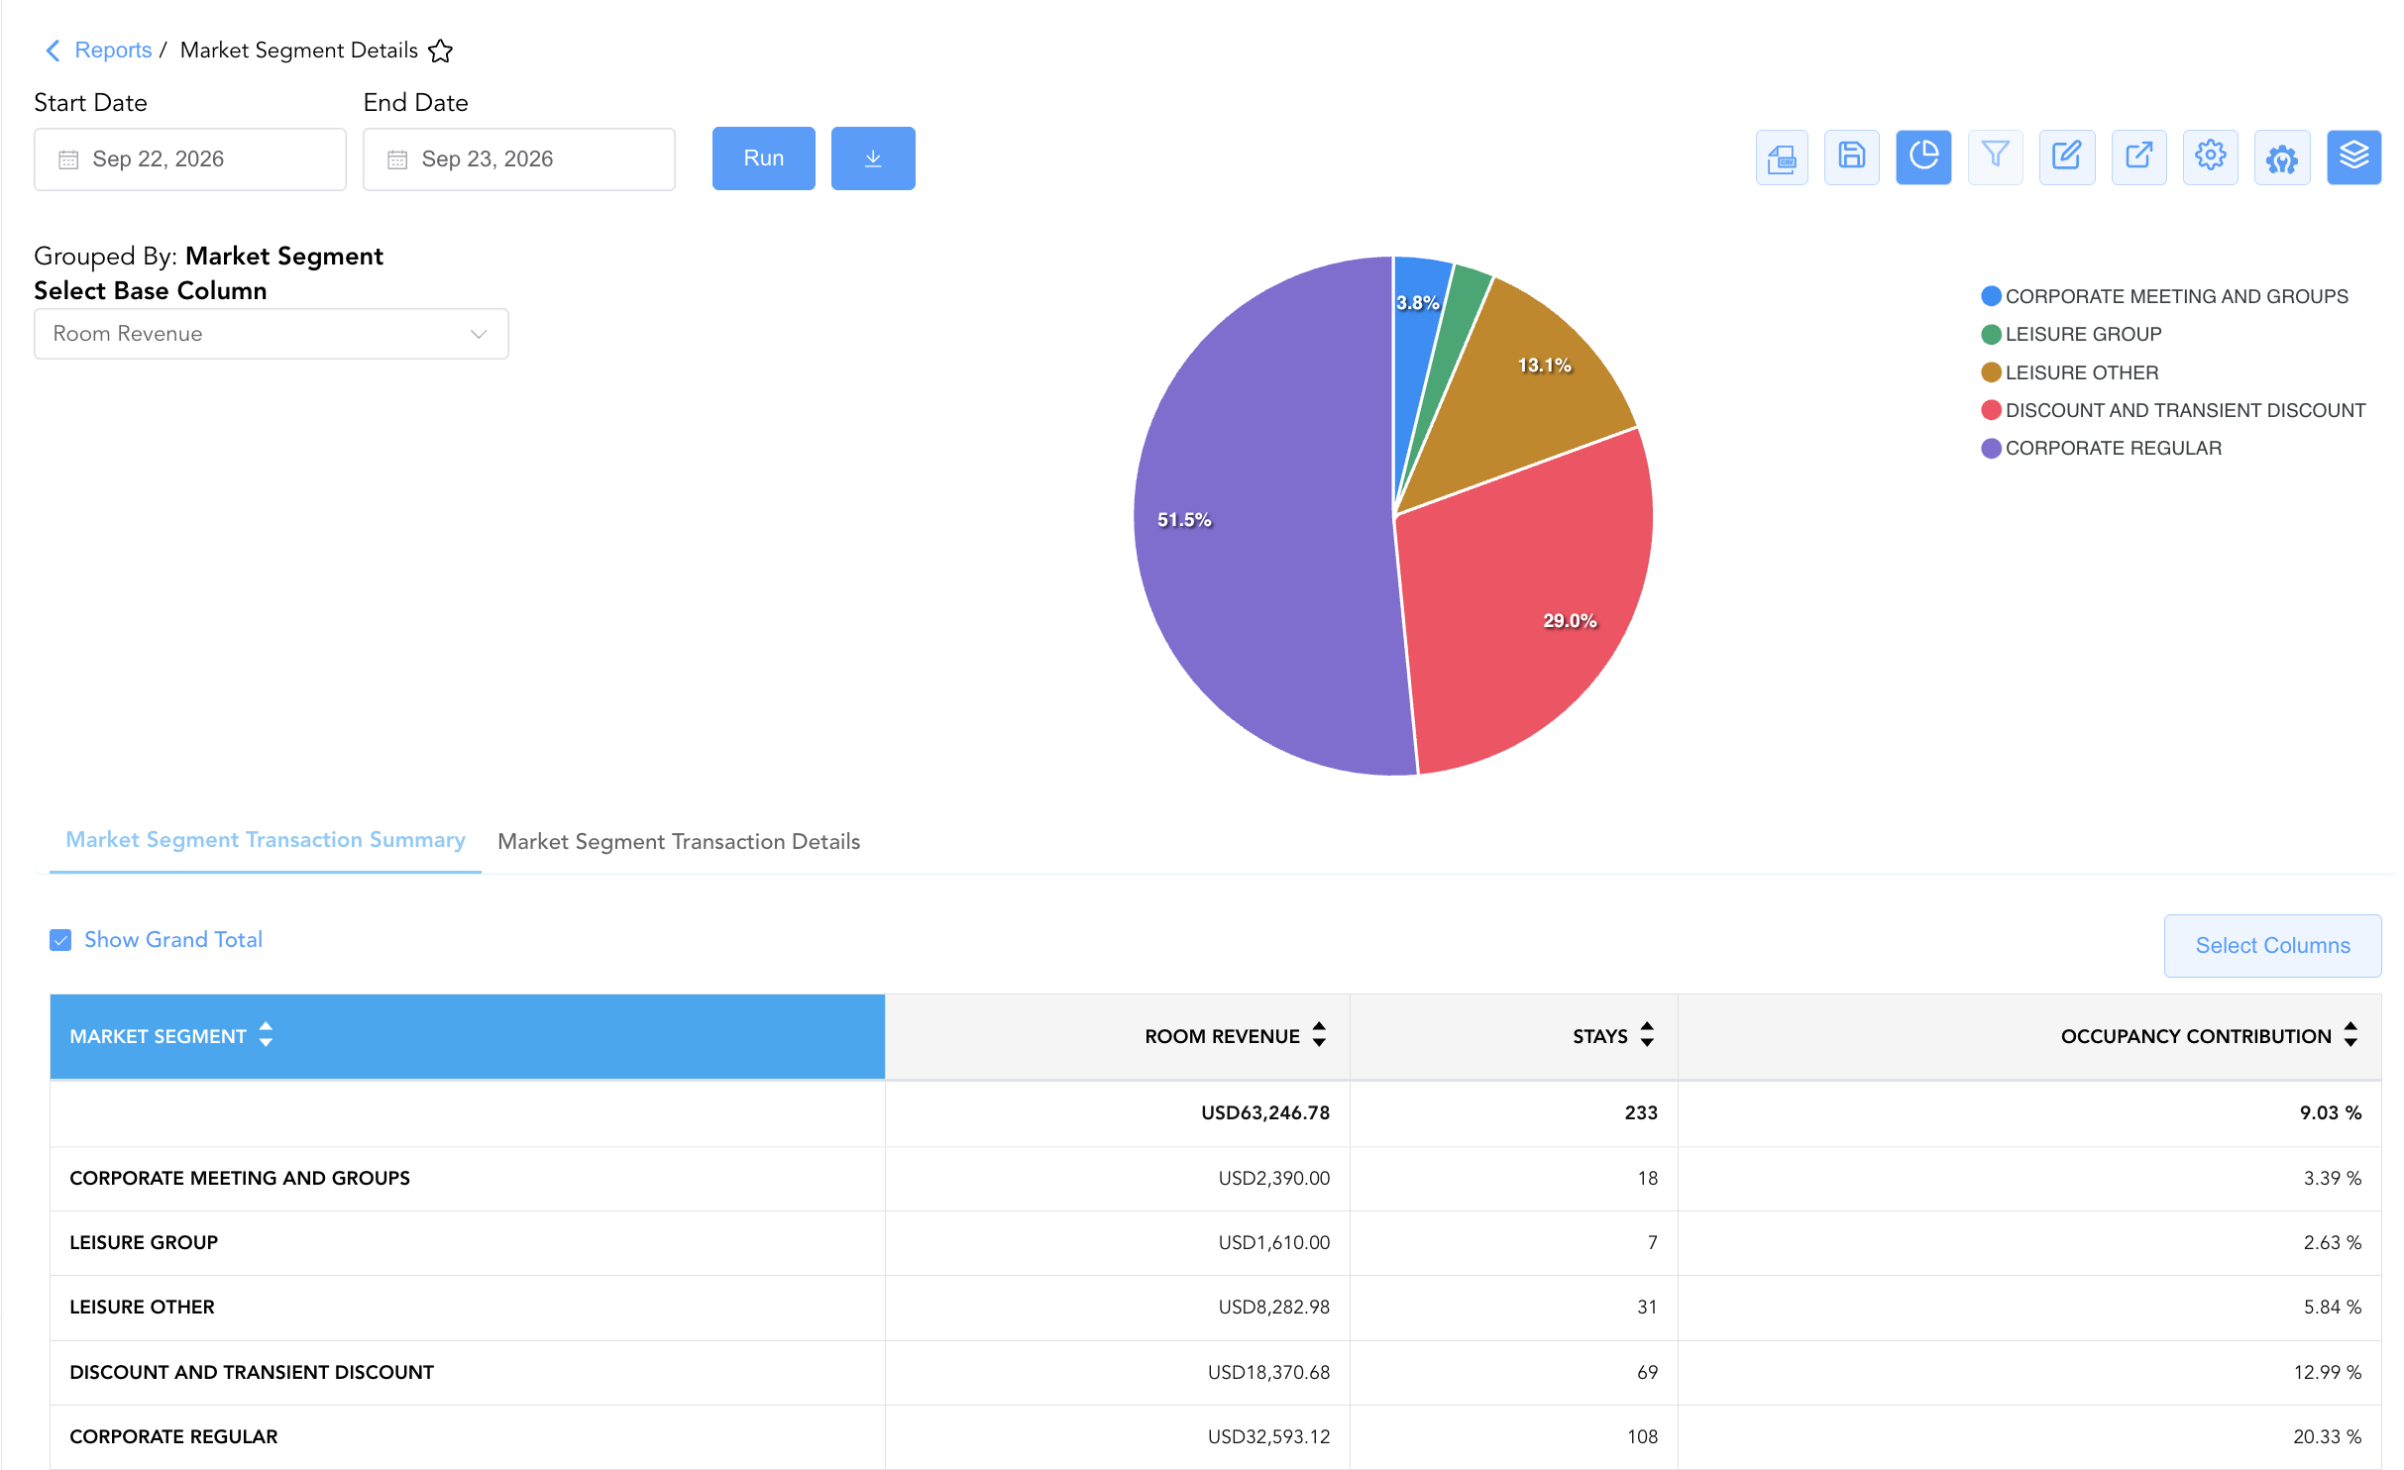Toggle the pie chart view icon
Viewport: 2404px width, 1470px height.
click(1923, 157)
